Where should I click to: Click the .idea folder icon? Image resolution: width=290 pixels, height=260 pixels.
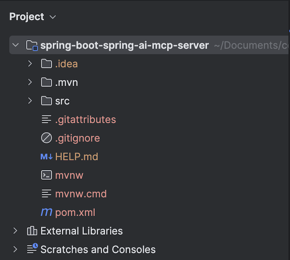pos(46,64)
